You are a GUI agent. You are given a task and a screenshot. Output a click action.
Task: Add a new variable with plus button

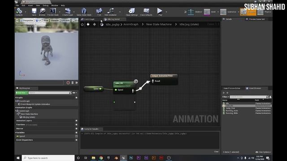click(x=76, y=132)
